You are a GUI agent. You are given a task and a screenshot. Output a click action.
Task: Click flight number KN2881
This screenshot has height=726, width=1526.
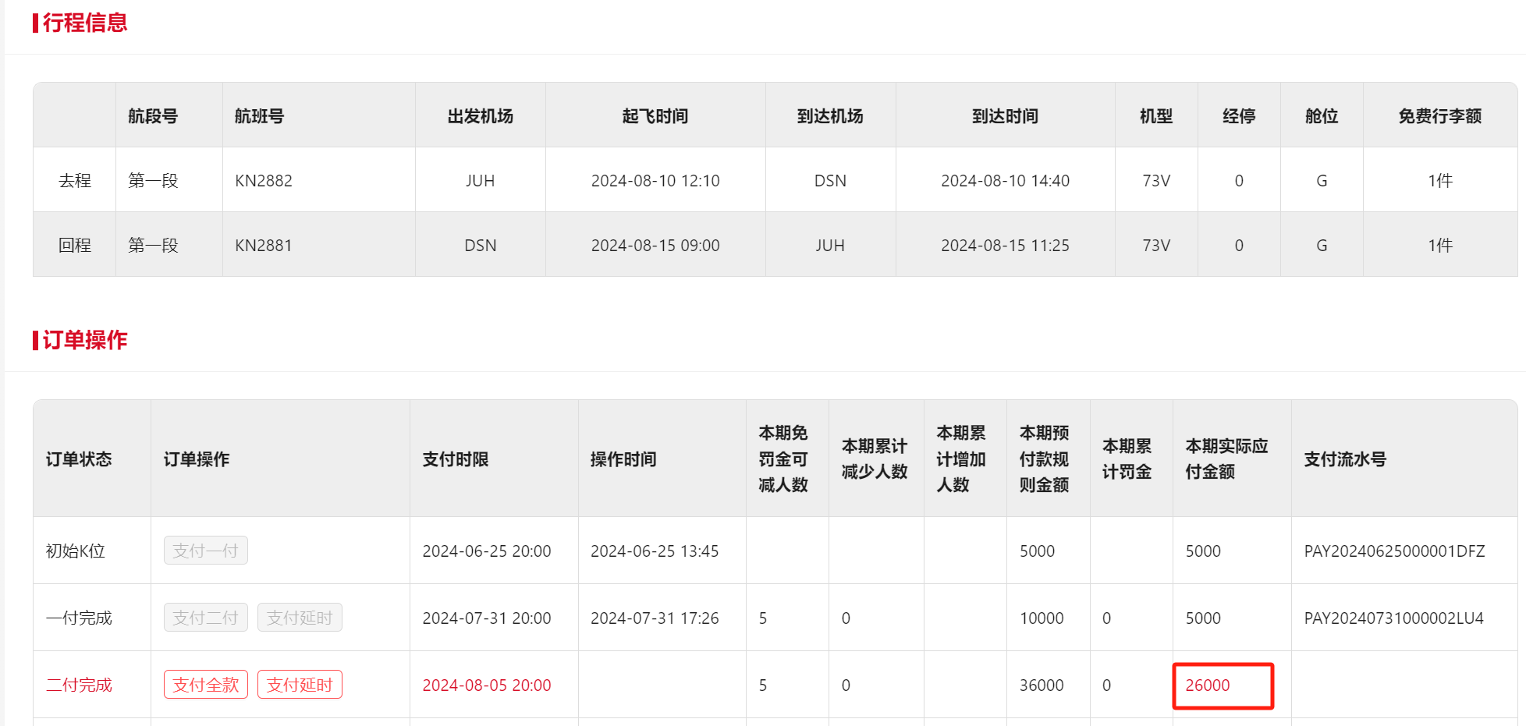(264, 246)
